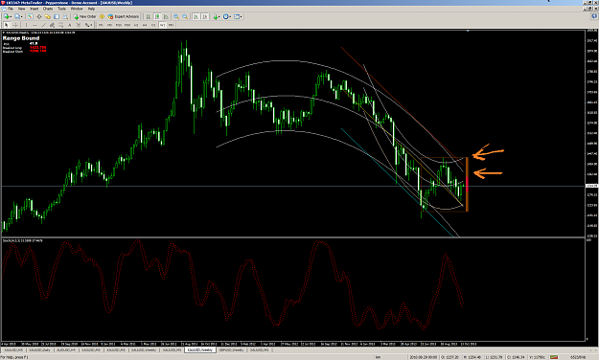The image size is (599, 360).
Task: Switch to the M5 timeframe
Action: (x=109, y=25)
